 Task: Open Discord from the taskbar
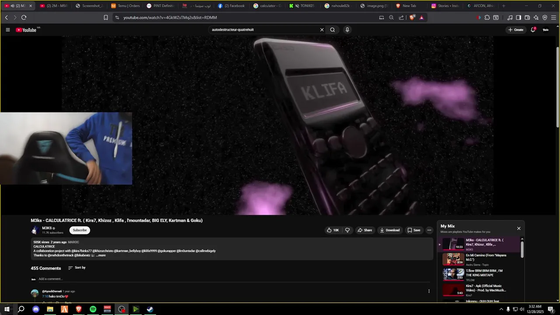[36, 309]
